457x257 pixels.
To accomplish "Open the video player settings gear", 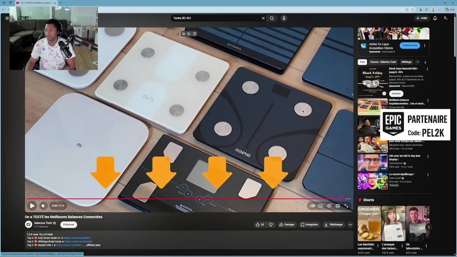I will (x=329, y=206).
